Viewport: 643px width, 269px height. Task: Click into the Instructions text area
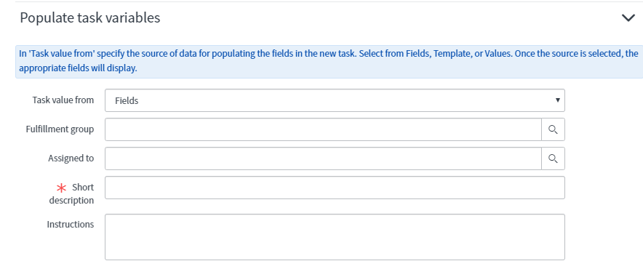click(335, 236)
